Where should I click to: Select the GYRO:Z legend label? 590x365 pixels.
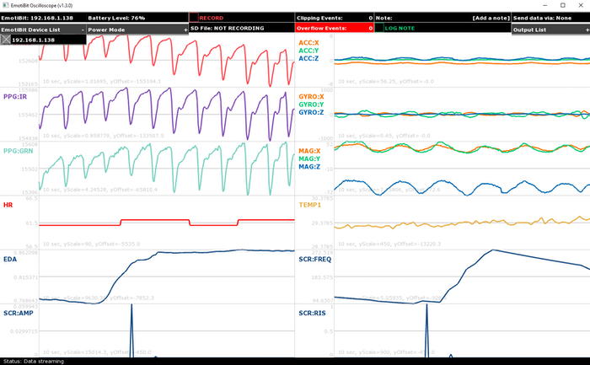311,112
